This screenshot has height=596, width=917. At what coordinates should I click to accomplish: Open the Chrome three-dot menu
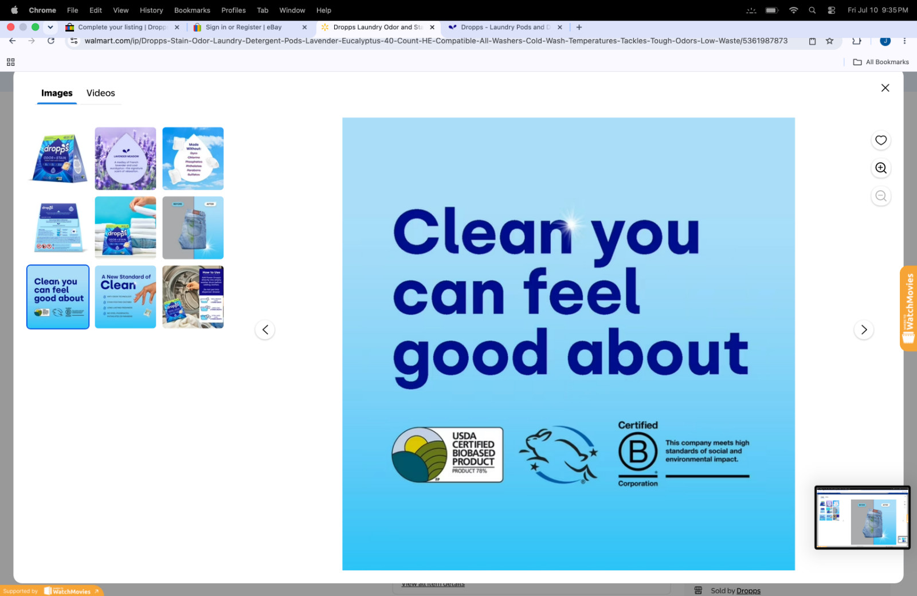[x=904, y=41]
